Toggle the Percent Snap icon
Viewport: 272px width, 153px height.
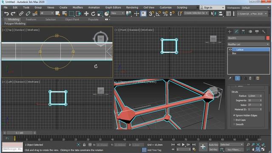coord(165,14)
